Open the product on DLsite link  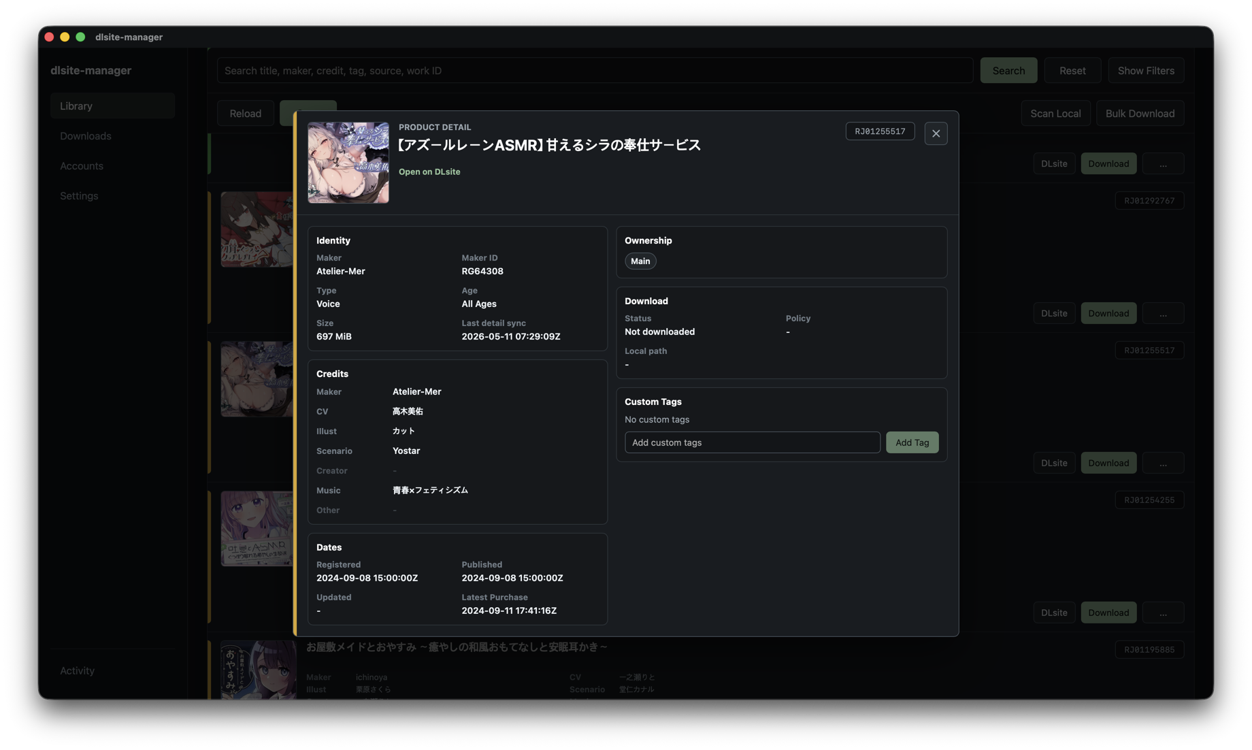pyautogui.click(x=429, y=172)
